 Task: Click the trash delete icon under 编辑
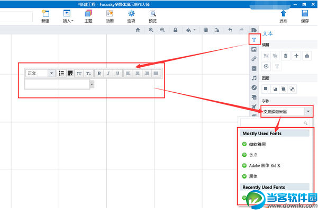point(286,56)
